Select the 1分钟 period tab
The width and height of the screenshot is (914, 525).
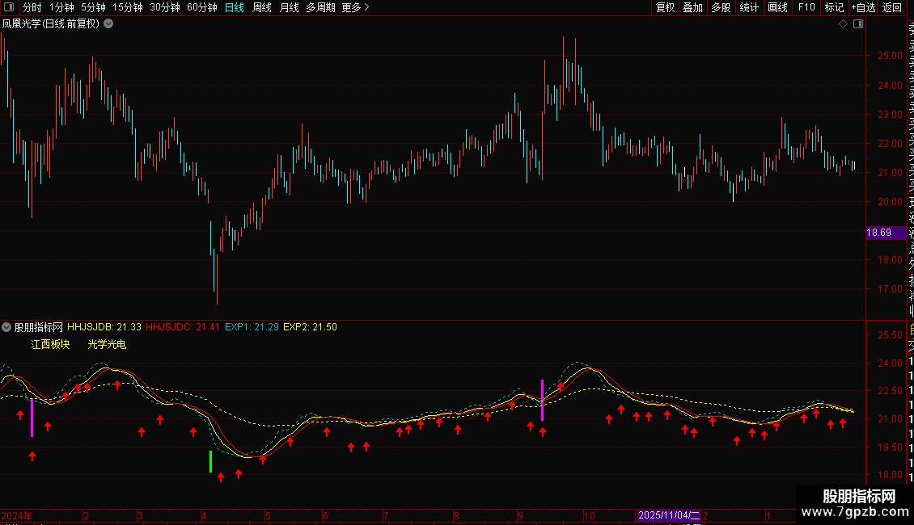[x=61, y=7]
